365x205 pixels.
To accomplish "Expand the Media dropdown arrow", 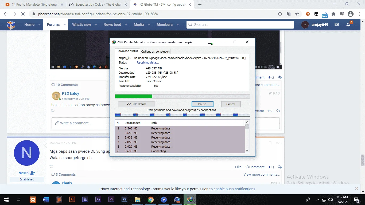I will click(x=149, y=25).
